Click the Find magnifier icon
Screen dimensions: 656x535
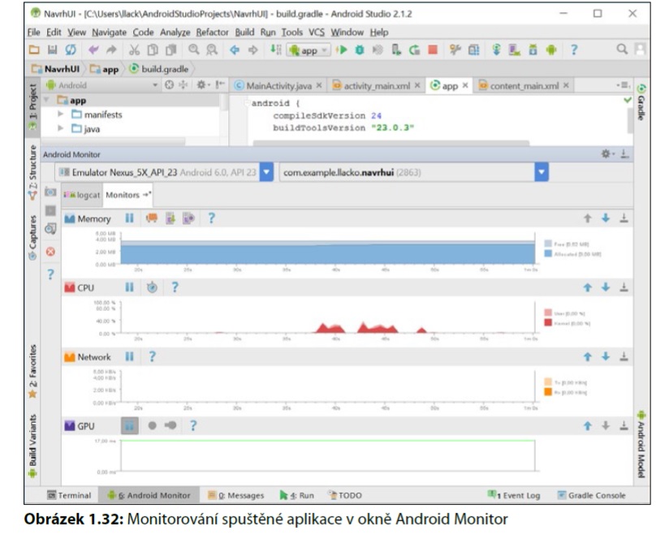click(x=194, y=50)
